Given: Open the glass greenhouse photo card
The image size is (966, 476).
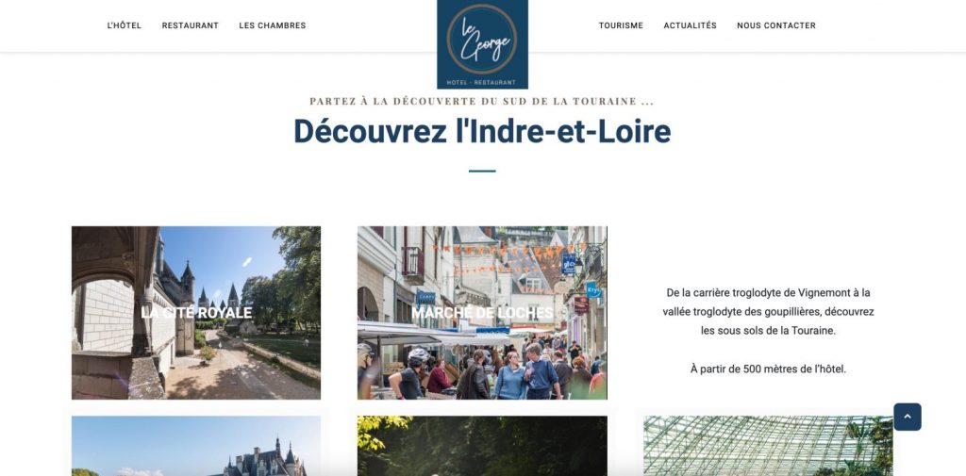Looking at the screenshot, I should (768, 446).
